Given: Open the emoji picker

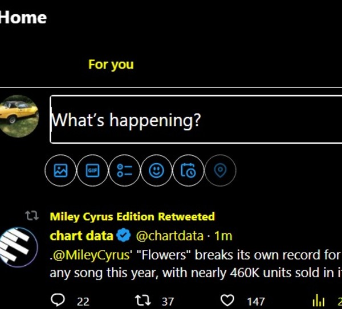Looking at the screenshot, I should tap(156, 170).
